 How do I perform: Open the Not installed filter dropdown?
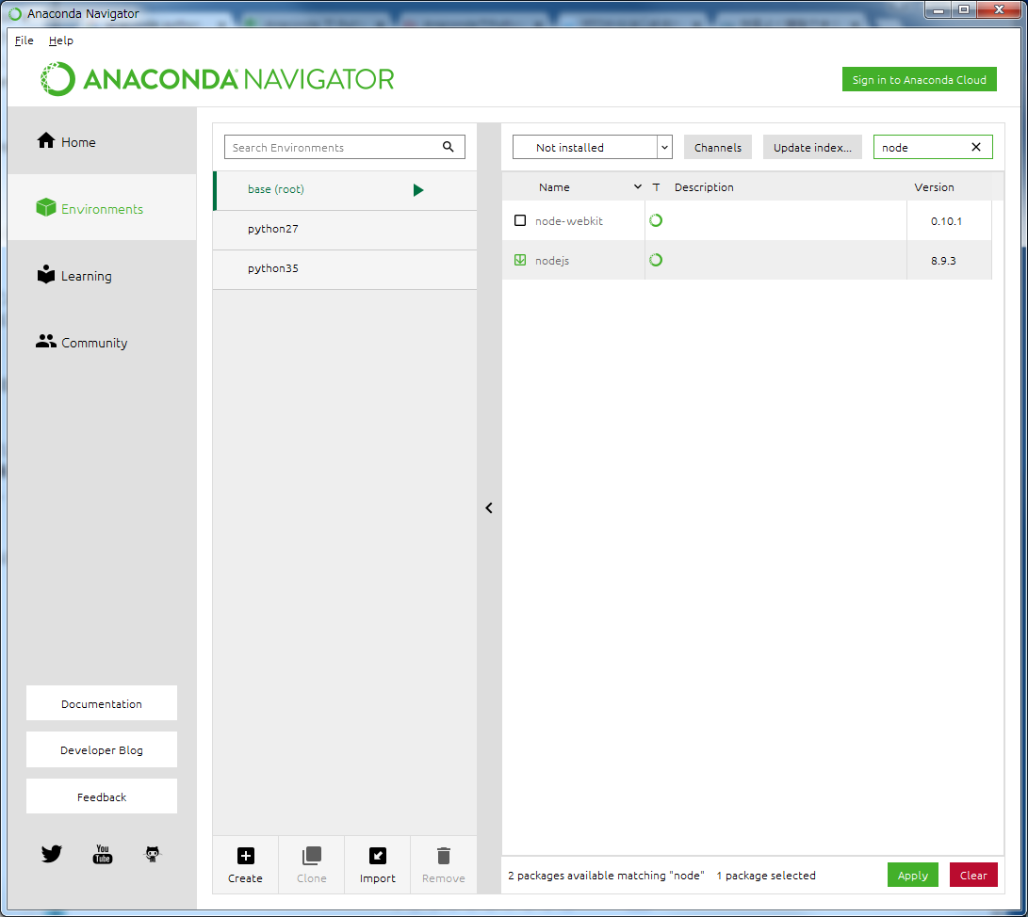tap(592, 147)
